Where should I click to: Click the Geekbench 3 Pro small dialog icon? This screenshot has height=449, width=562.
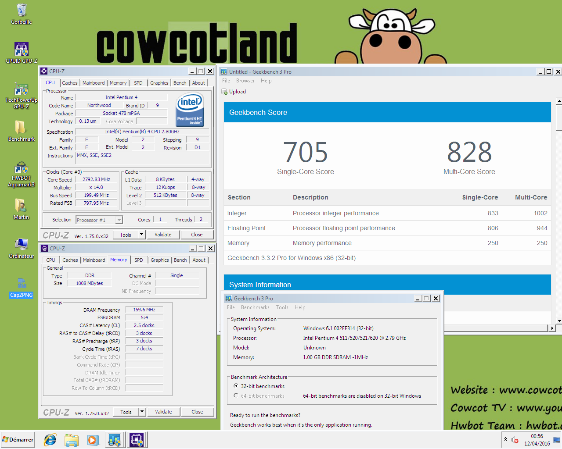[x=229, y=298]
